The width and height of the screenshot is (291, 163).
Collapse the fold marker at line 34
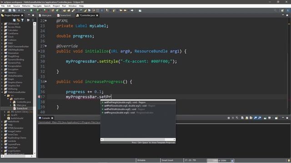[x=46, y=81]
